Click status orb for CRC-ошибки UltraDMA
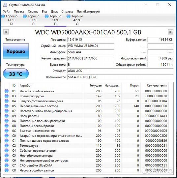177x178 pixels. tap(7, 165)
